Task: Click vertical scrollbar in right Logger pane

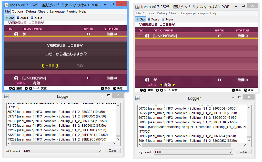Action: pyautogui.click(x=249, y=125)
